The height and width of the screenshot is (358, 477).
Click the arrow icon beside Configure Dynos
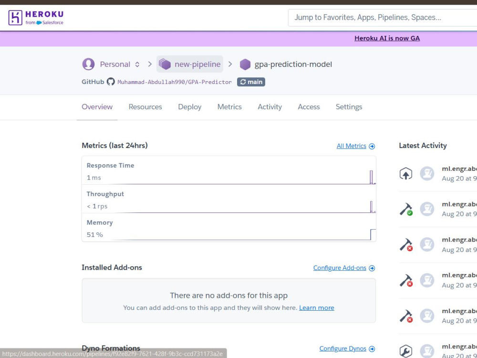pos(372,349)
